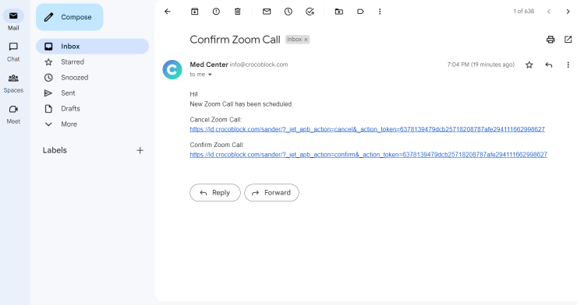Compose a new email

click(69, 17)
